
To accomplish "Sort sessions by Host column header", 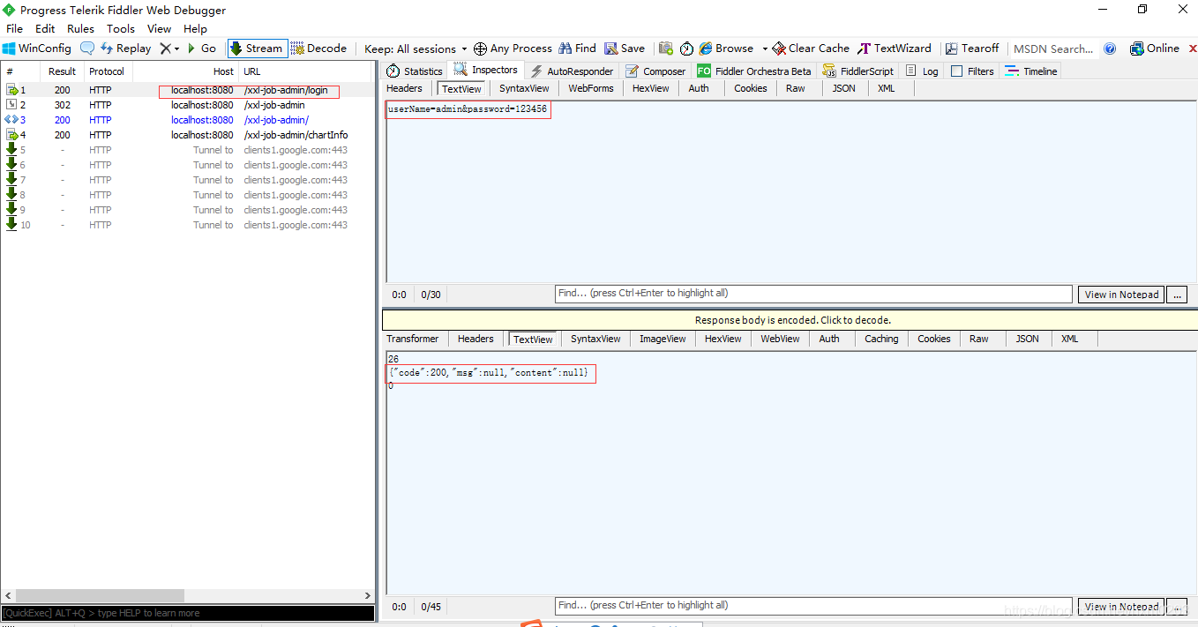I will [x=185, y=71].
